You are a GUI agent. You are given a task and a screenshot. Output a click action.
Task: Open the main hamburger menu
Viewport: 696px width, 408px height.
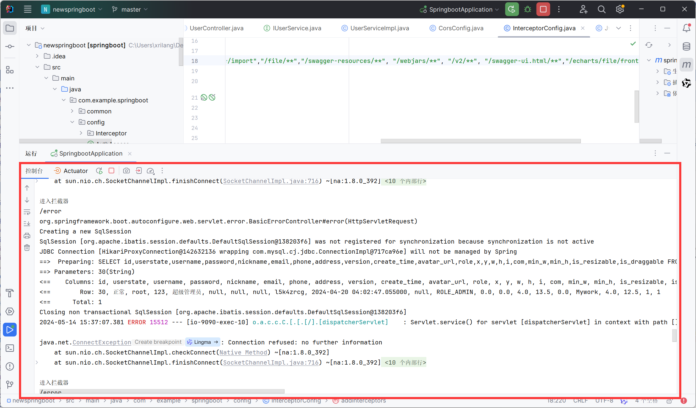point(28,9)
